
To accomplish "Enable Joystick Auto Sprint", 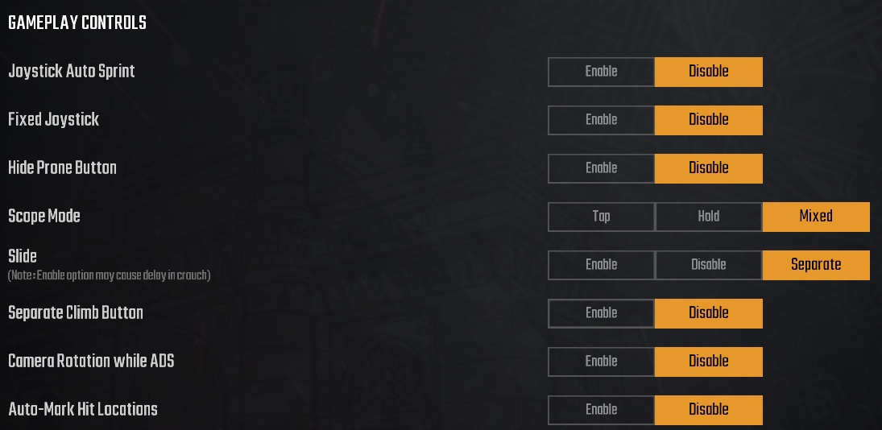I will pyautogui.click(x=601, y=72).
